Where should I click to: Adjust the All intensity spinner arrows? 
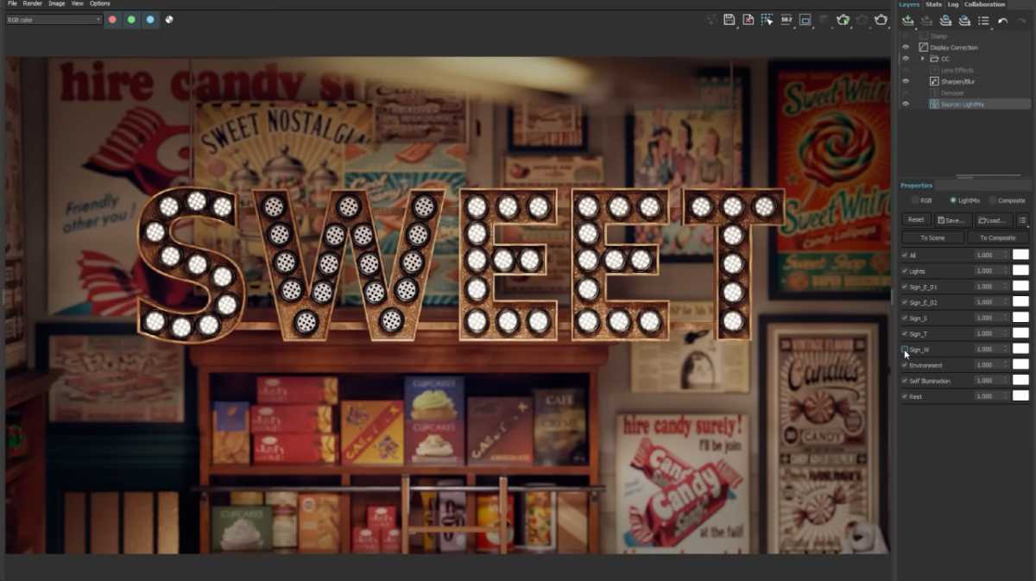click(x=1007, y=256)
